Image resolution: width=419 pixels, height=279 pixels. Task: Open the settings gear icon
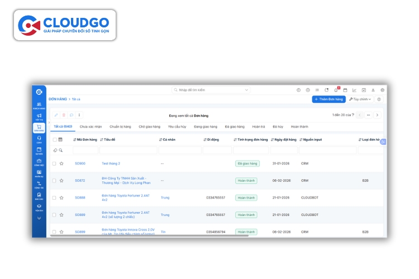[x=382, y=90]
